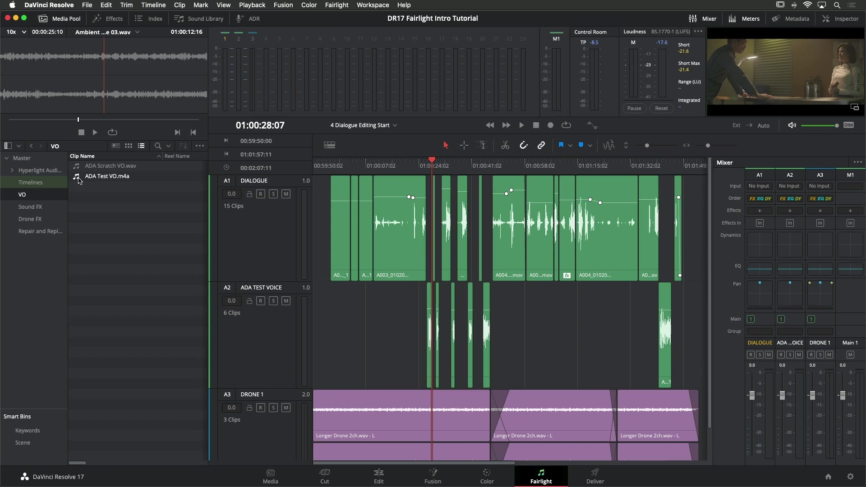866x487 pixels.
Task: Open the marker color dropdown arrow
Action: (x=590, y=146)
